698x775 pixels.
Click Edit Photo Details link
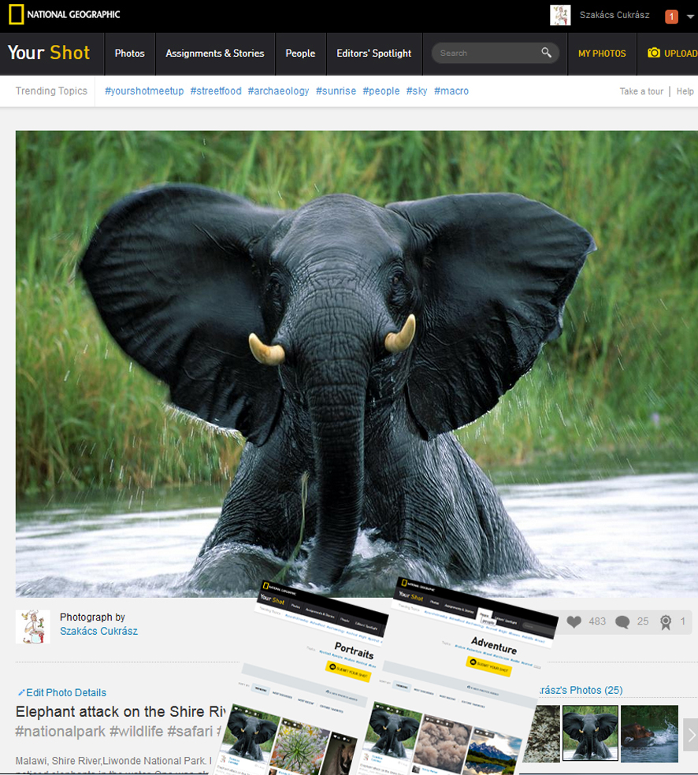61,692
